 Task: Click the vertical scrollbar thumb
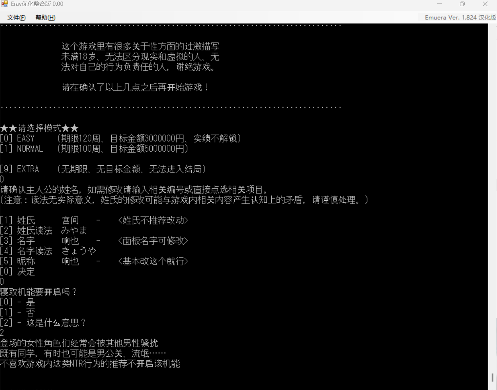pos(492,378)
